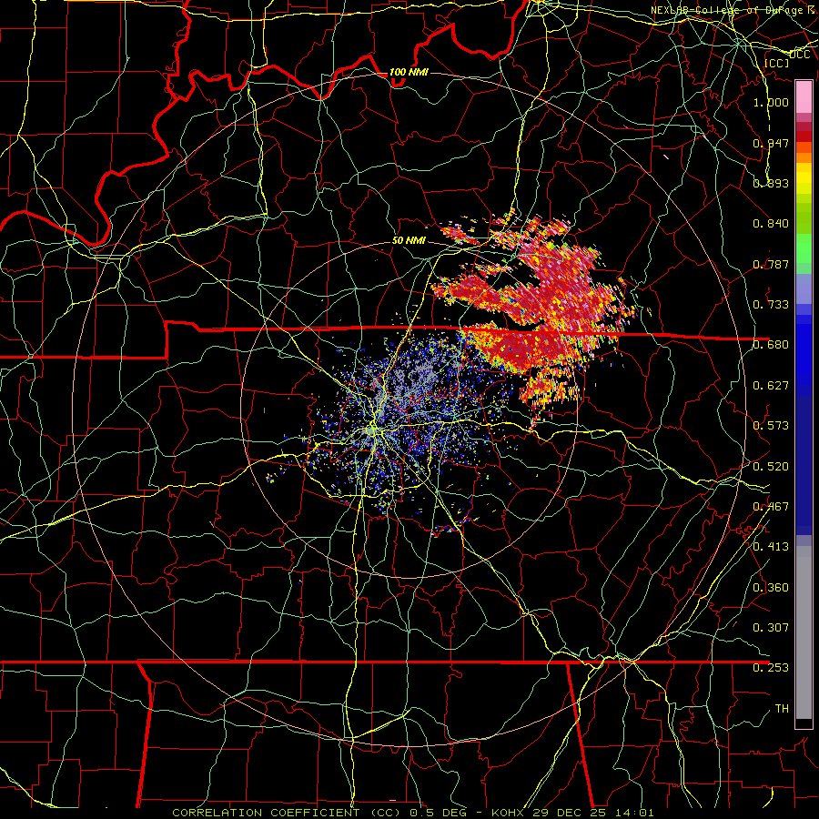Click the [CC] legend title
The width and height of the screenshot is (819, 819).
point(776,63)
